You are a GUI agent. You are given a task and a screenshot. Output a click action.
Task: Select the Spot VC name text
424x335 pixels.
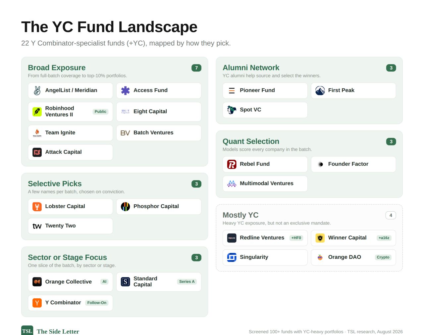point(250,110)
